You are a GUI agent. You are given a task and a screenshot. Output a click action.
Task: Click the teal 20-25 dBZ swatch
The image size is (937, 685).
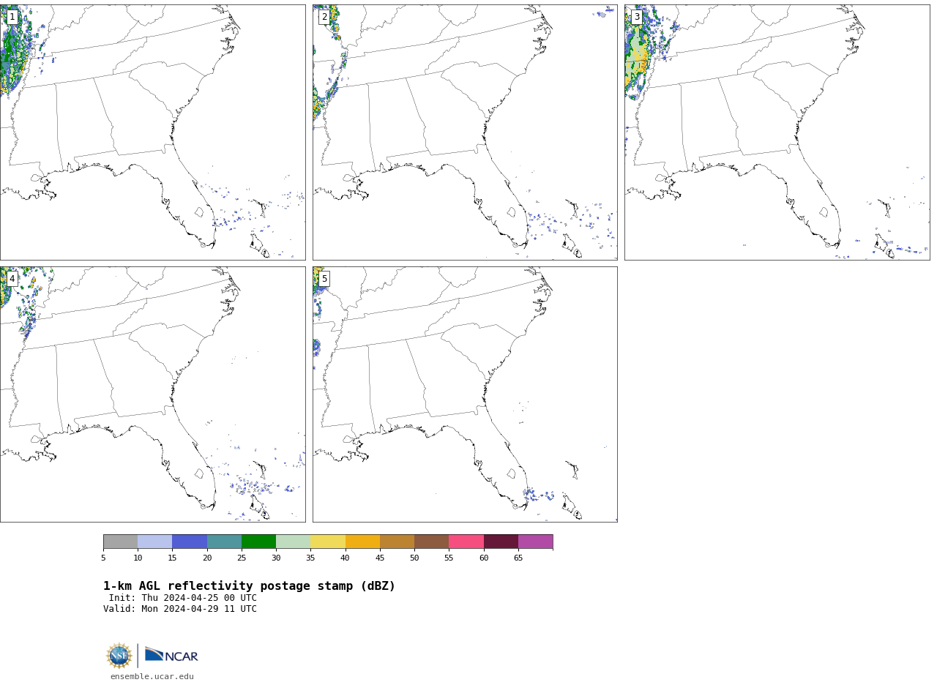point(224,542)
